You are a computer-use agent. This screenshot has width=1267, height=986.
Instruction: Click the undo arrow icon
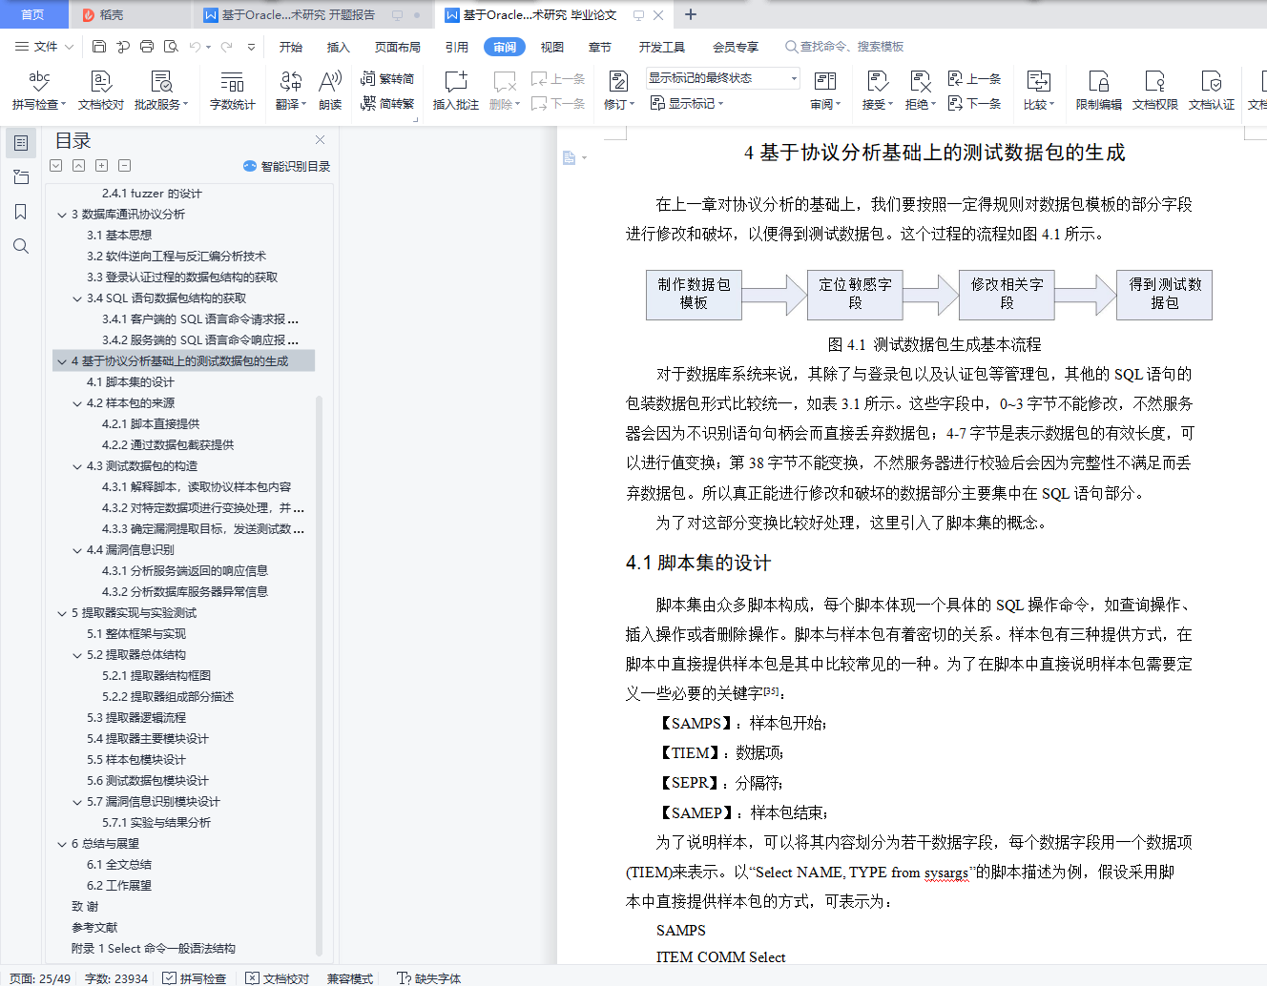pyautogui.click(x=196, y=46)
